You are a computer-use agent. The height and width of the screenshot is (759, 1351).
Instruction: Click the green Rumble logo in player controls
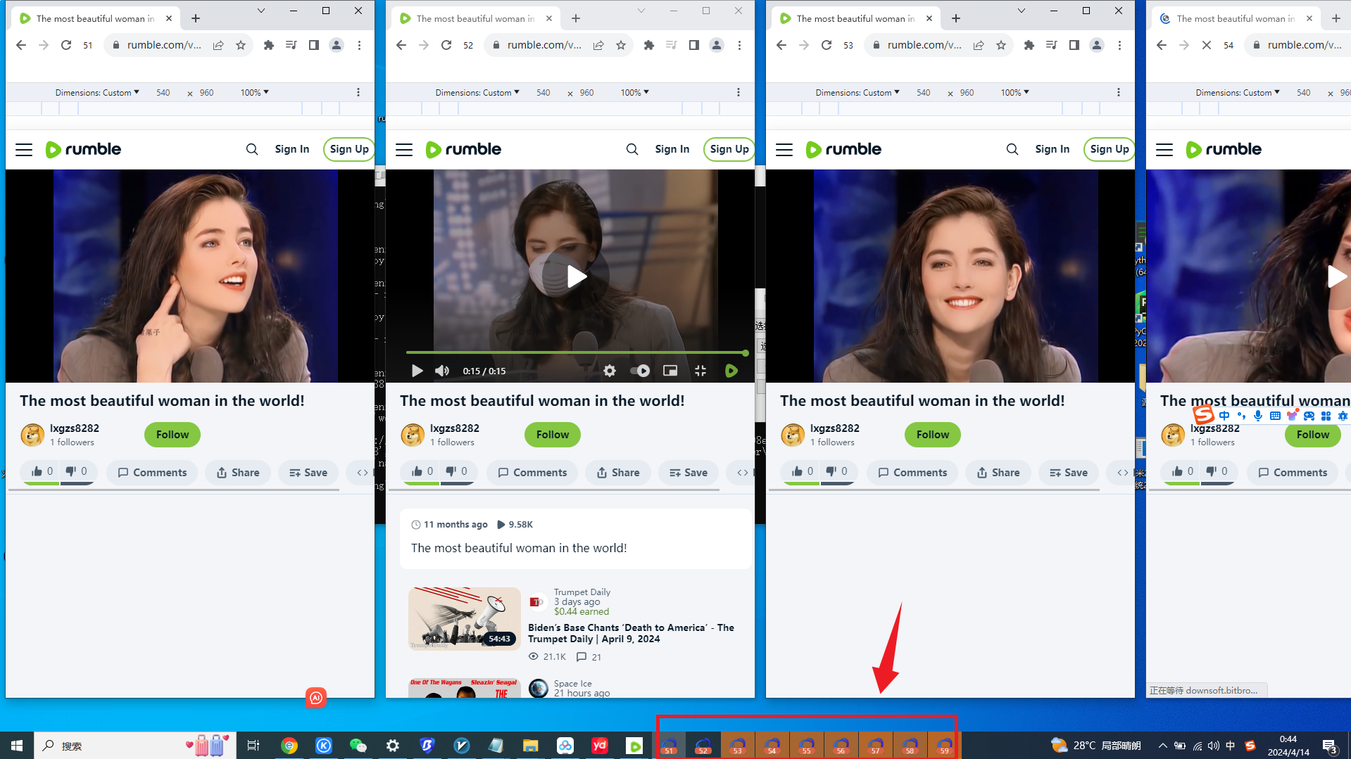click(x=731, y=371)
